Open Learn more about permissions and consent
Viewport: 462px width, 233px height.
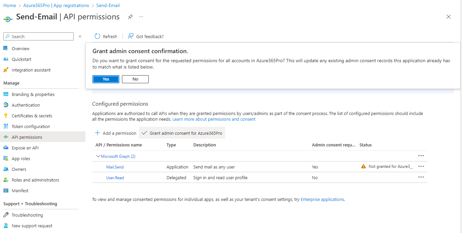tap(214, 119)
